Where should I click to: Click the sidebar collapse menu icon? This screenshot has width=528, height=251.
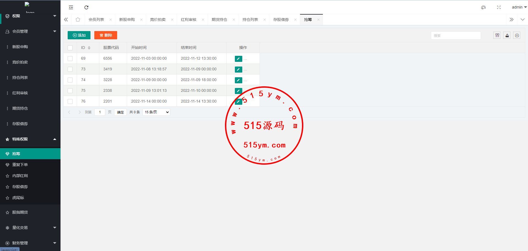[x=71, y=7]
